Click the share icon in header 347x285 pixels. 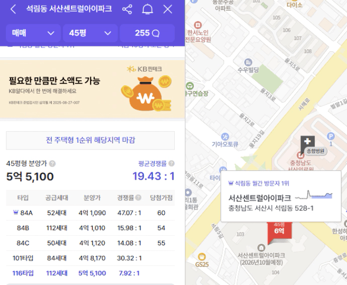[x=127, y=10]
